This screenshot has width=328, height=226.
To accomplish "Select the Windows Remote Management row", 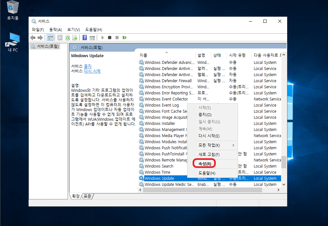I will coord(163,160).
